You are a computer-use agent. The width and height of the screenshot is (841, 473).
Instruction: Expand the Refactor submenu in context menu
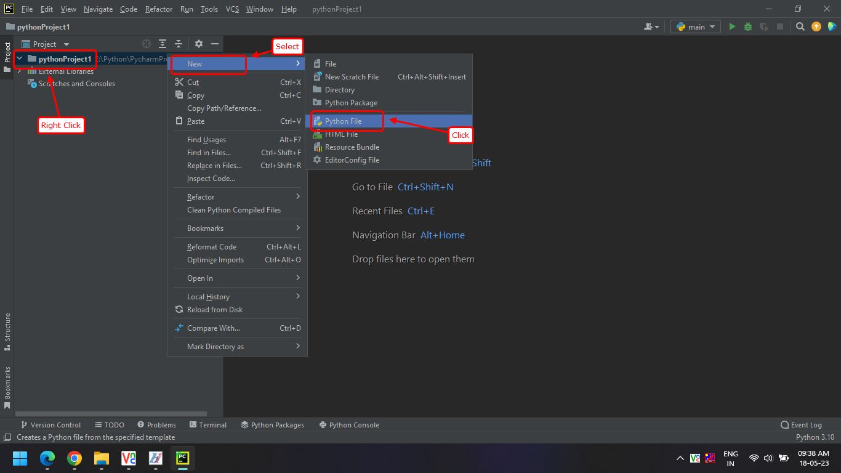(237, 197)
